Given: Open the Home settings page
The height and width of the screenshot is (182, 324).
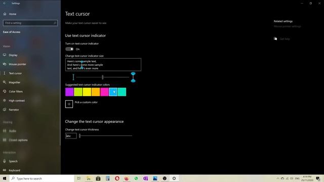Looking at the screenshot, I should (x=10, y=14).
